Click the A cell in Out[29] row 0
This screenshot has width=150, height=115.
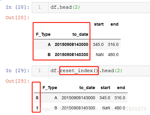(x=56, y=98)
